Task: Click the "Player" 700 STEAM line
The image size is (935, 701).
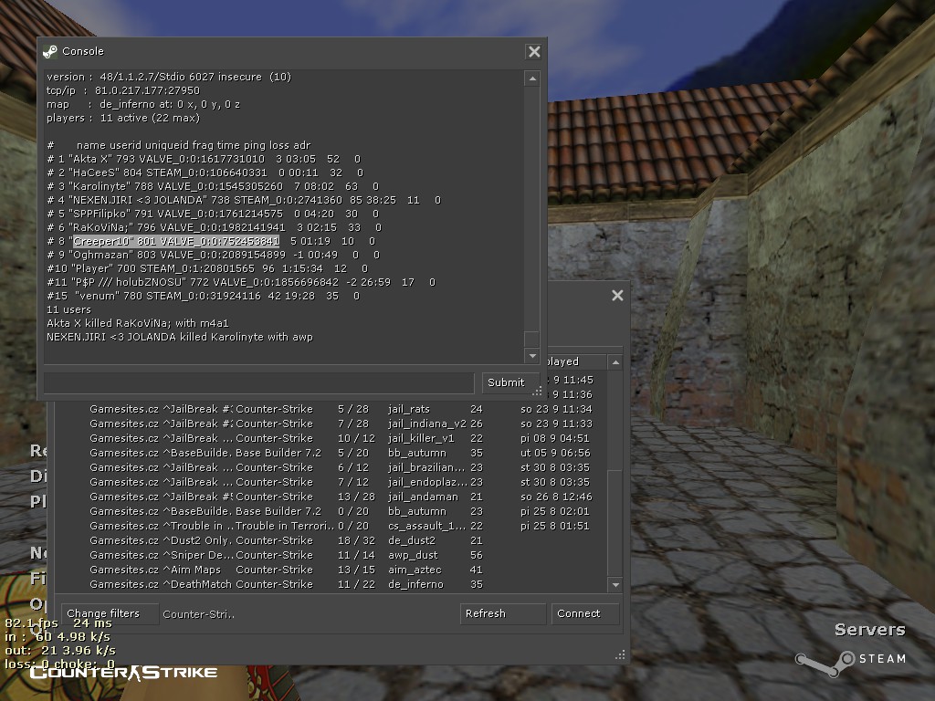Action: [x=207, y=269]
